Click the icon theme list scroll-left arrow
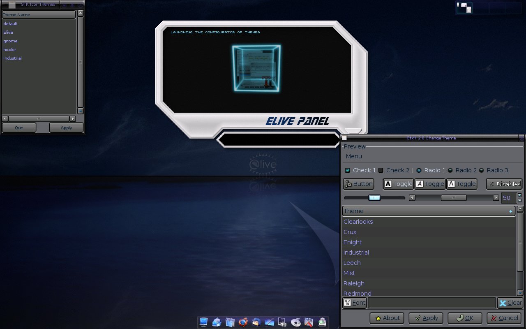This screenshot has width=526, height=329. click(x=5, y=119)
